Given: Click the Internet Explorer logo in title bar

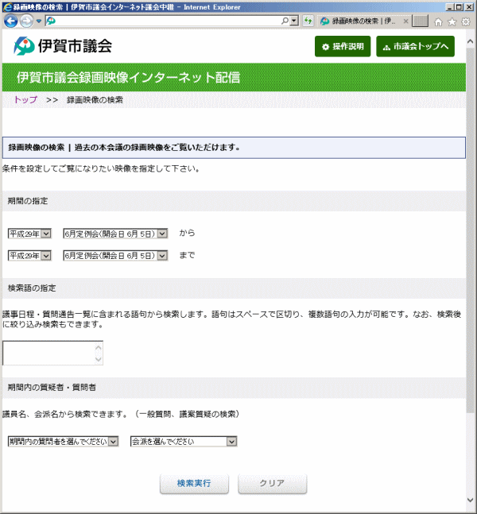Looking at the screenshot, I should 6,7.
